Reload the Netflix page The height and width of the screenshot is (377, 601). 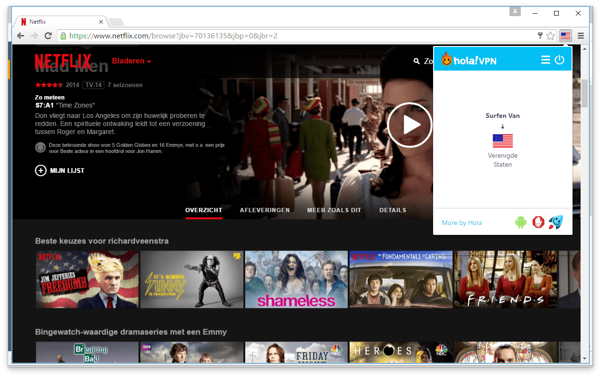[x=48, y=36]
